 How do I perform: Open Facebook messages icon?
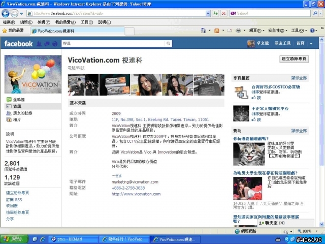pos(47,44)
